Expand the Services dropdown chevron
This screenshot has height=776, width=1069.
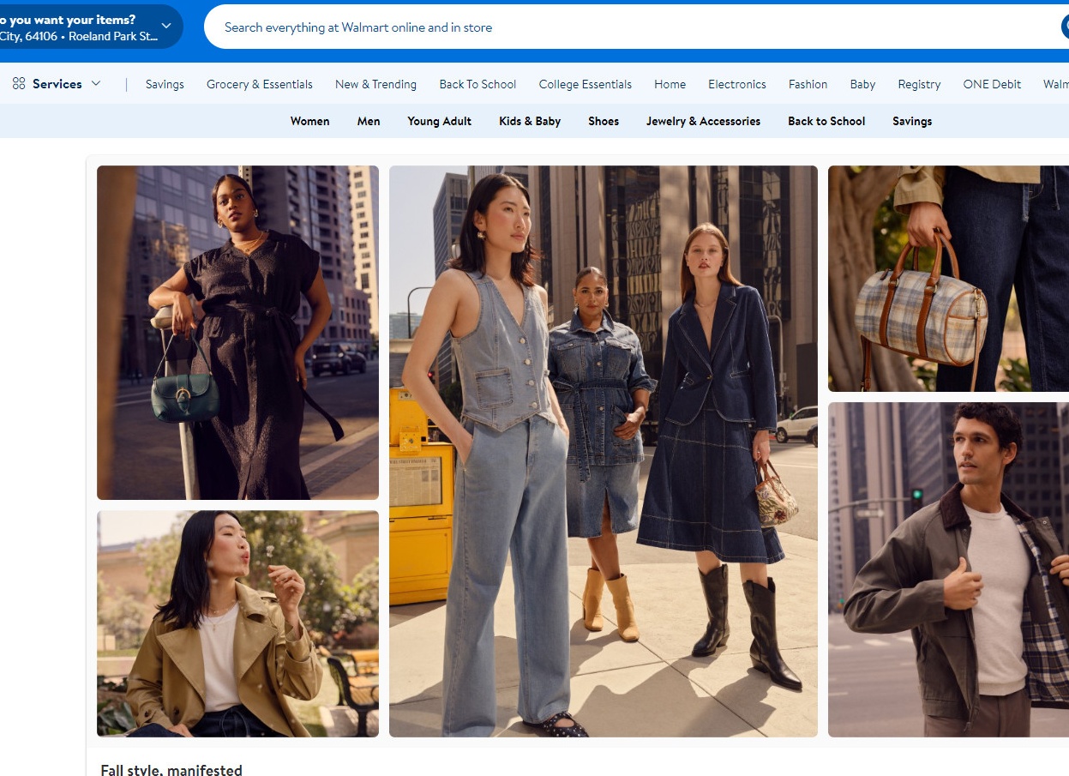click(96, 84)
